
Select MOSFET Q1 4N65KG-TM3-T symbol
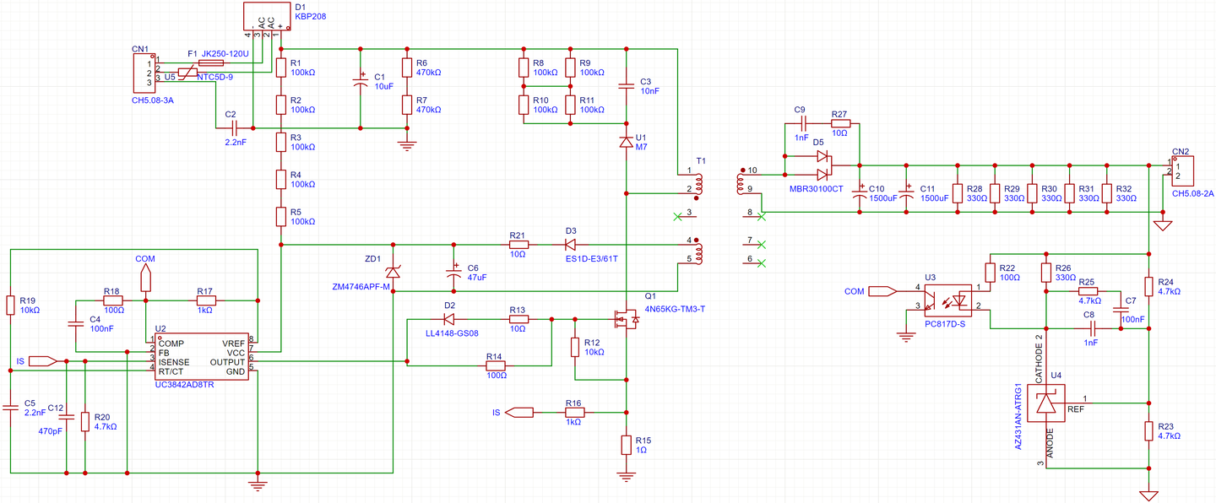click(x=629, y=321)
